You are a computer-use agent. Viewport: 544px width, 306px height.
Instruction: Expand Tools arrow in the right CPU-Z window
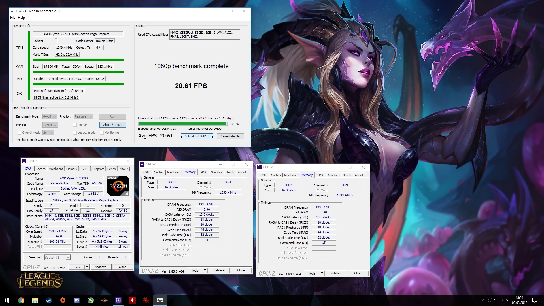[322, 273]
